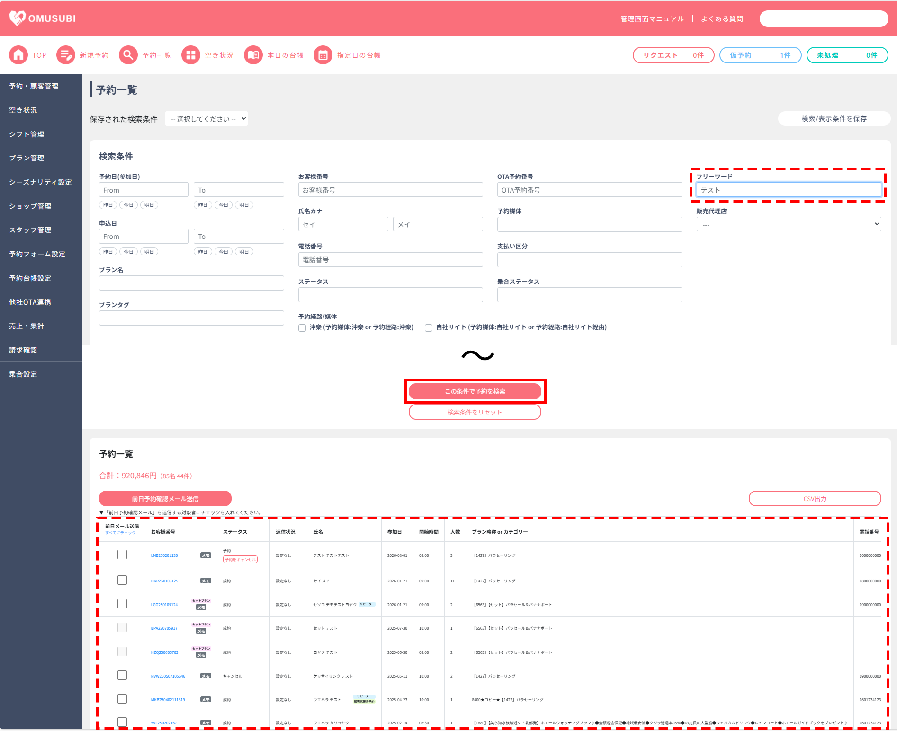Click the CSV出力 button
897x731 pixels.
click(815, 499)
